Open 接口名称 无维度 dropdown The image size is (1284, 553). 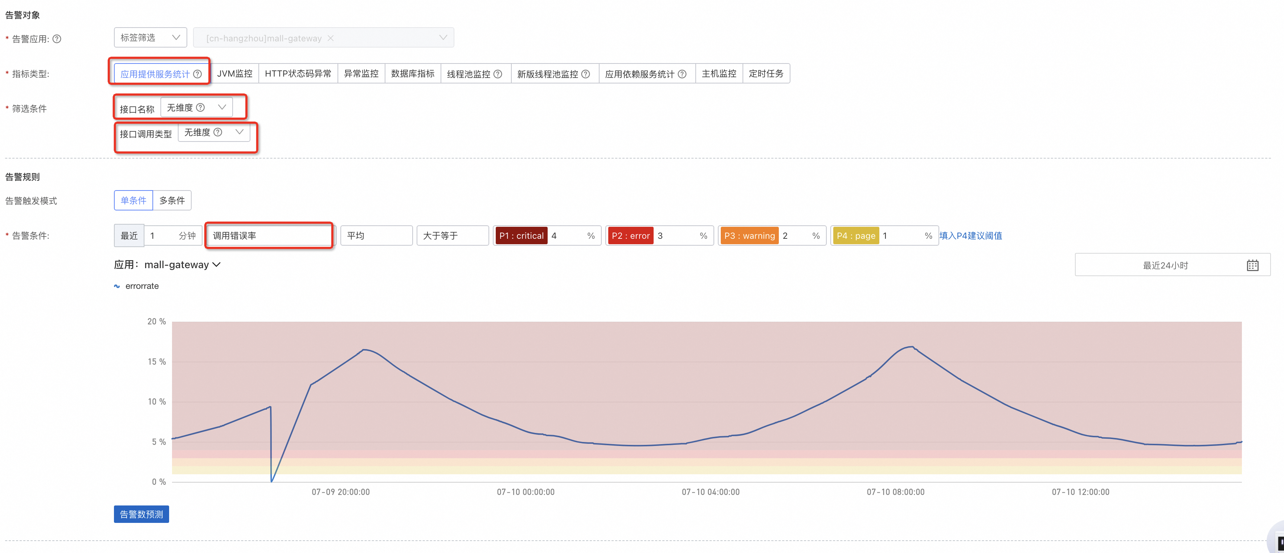pyautogui.click(x=196, y=108)
